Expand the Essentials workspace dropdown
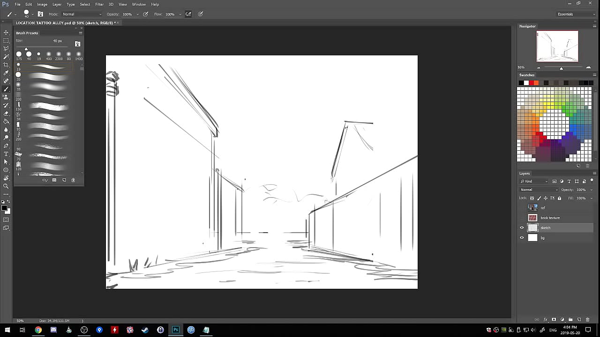Image resolution: width=600 pixels, height=337 pixels. (x=576, y=14)
